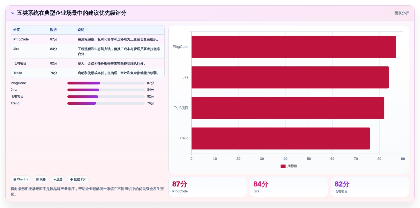Click the 50 tick on x-axis
420x208 pixels.
pyautogui.click(x=309, y=159)
